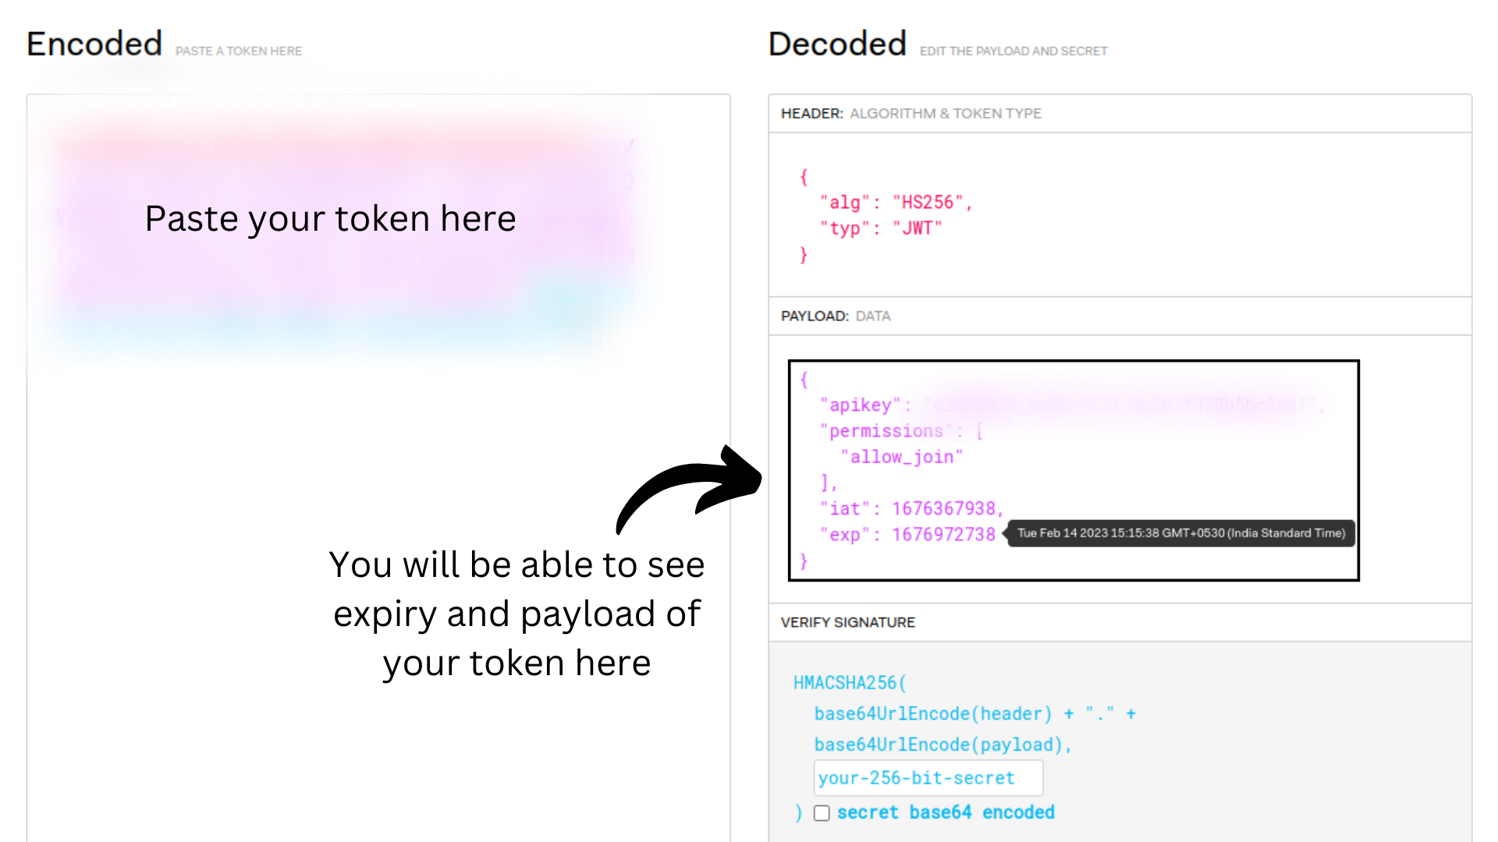The height and width of the screenshot is (842, 1498).
Task: Click the VERIFY SIGNATURE section label
Action: (x=848, y=623)
